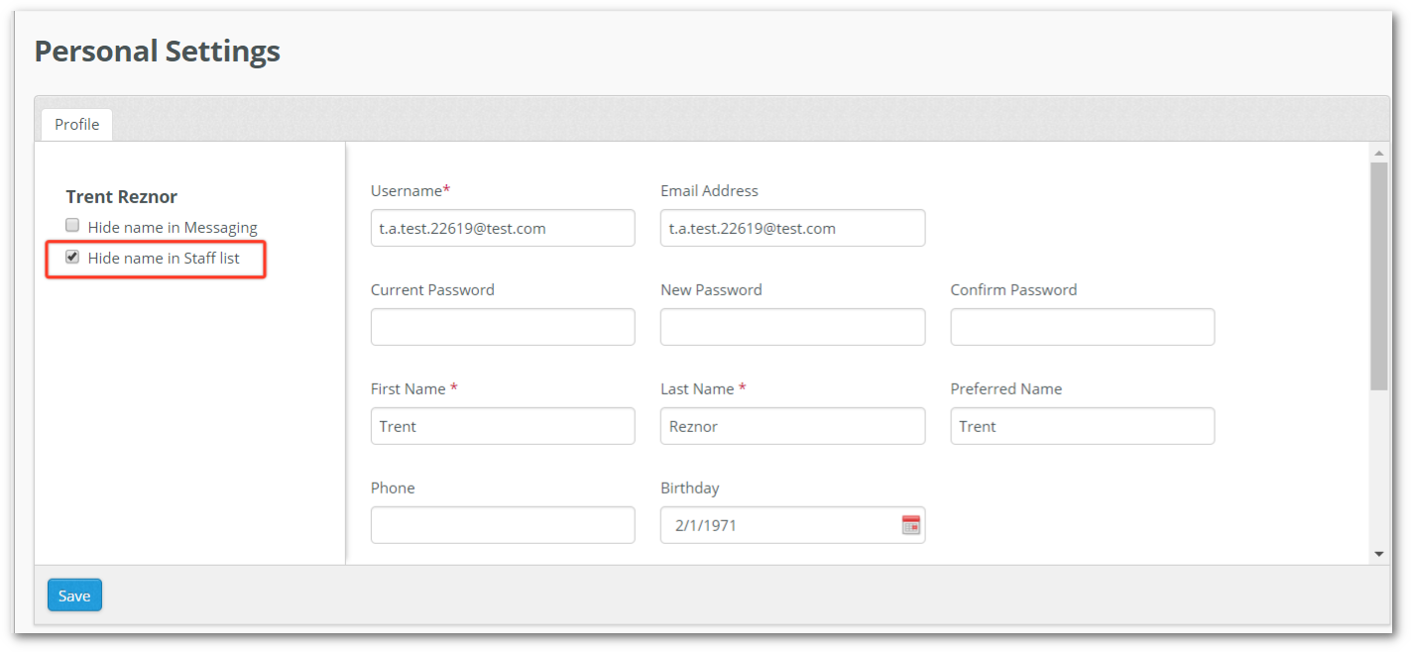Click the Phone label text
The image size is (1411, 652).
393,488
